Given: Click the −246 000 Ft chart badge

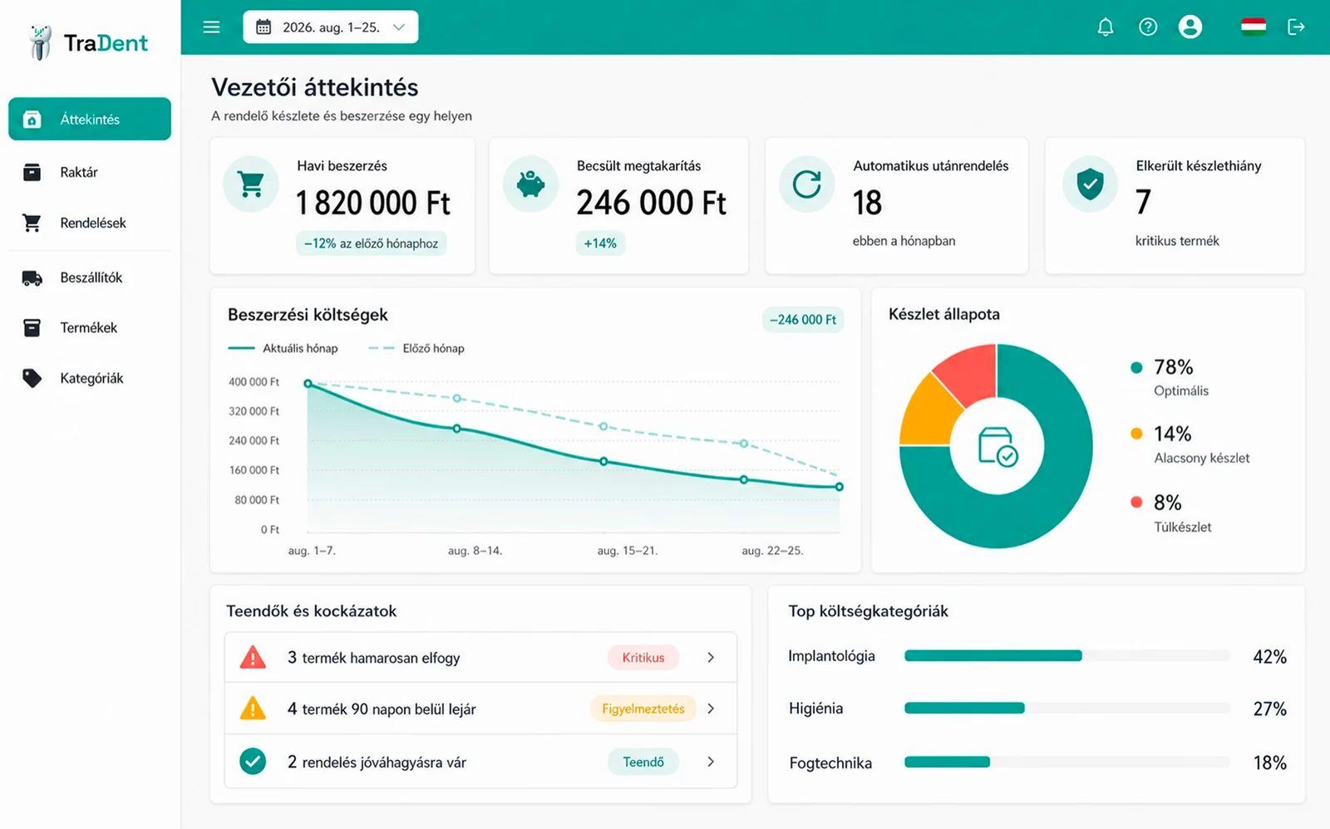Looking at the screenshot, I should click(803, 320).
